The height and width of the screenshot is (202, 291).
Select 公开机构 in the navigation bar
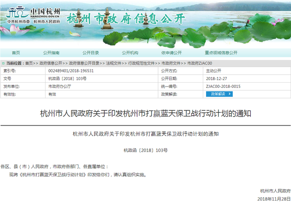coord(130,53)
